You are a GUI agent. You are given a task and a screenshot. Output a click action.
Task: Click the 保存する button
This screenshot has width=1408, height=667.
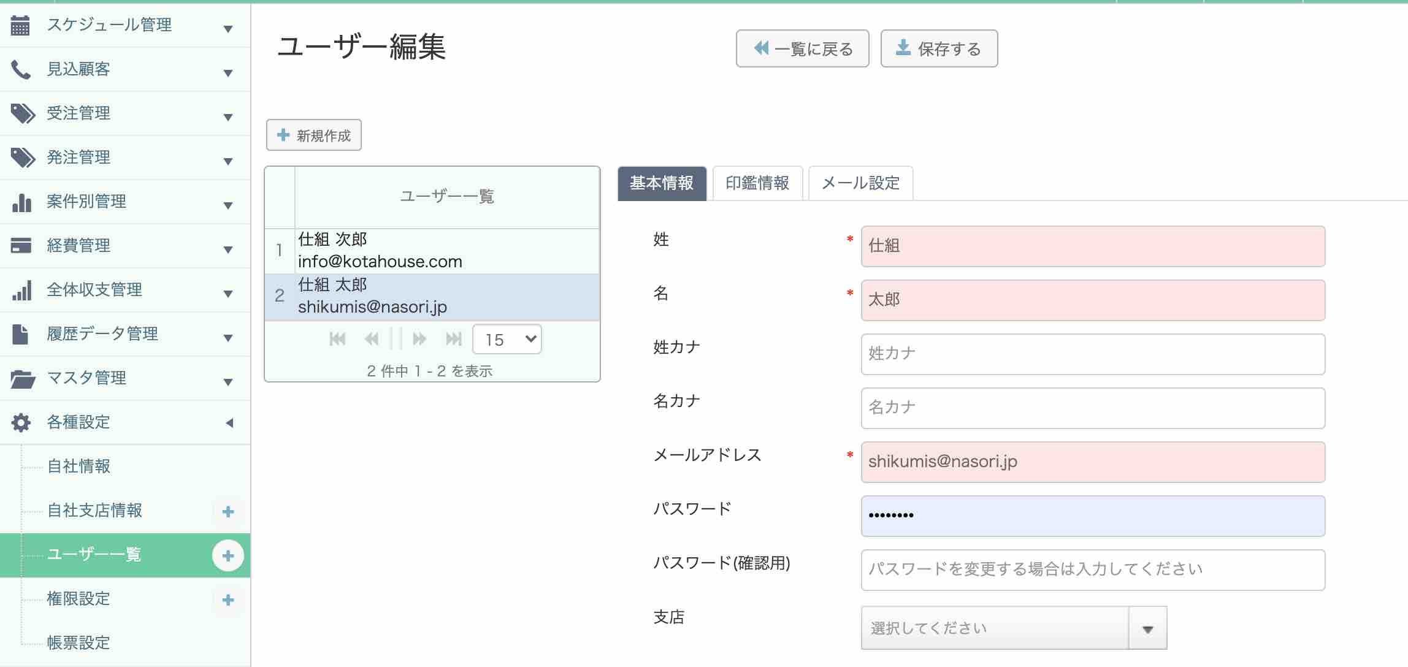click(x=939, y=48)
